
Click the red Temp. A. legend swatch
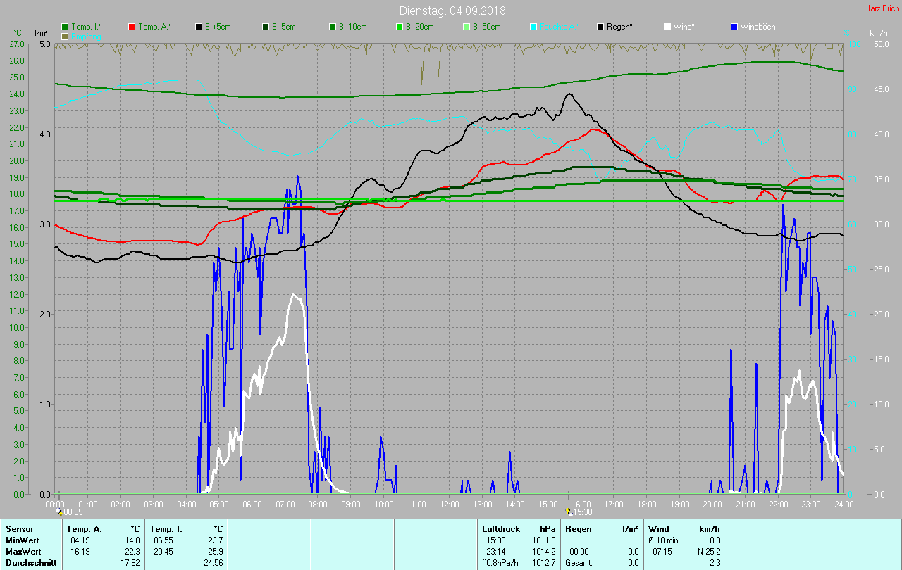point(132,27)
